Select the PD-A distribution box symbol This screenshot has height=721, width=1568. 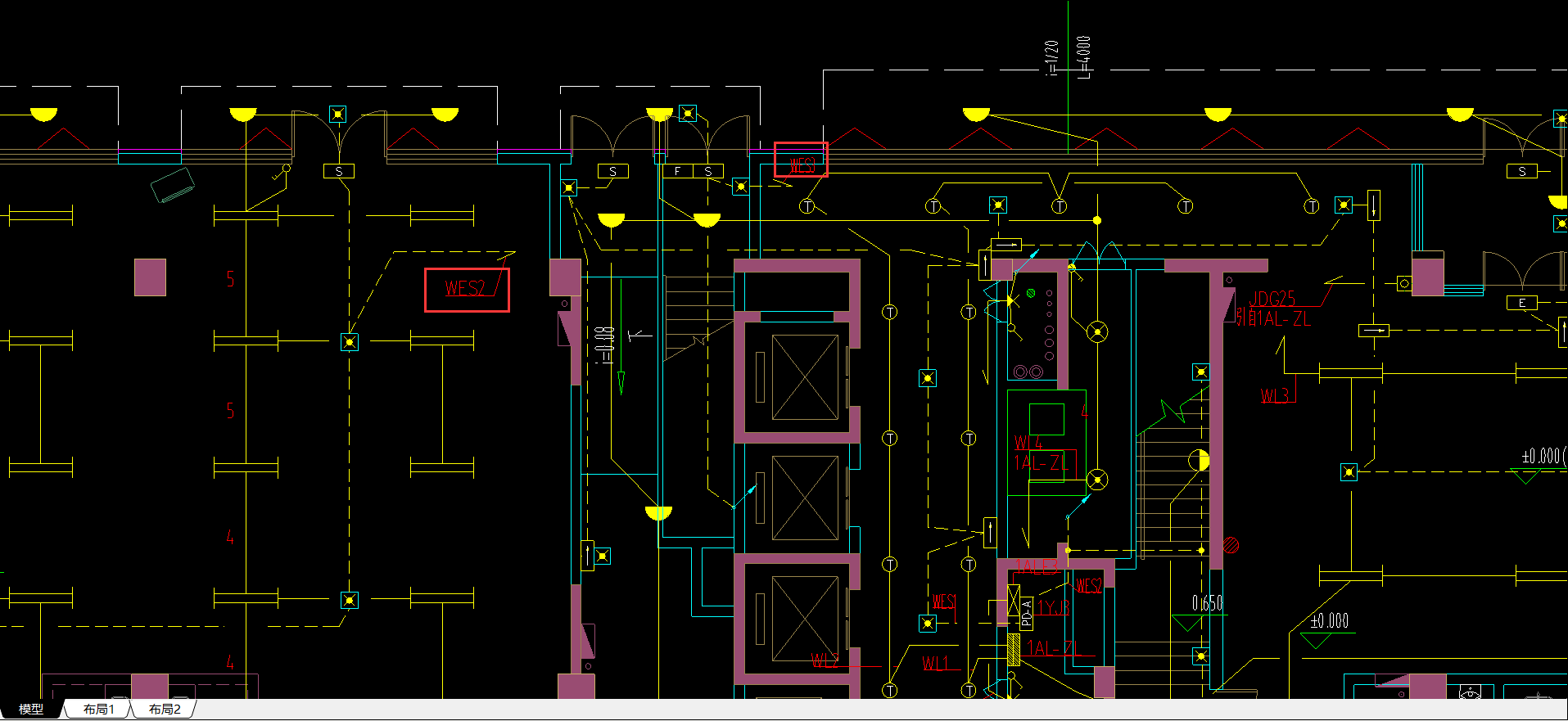(1027, 614)
